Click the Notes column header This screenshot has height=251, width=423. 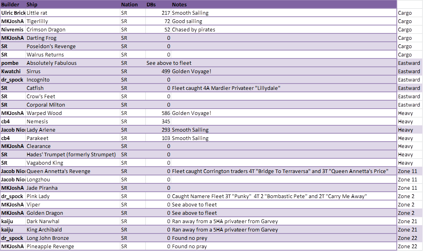[179, 4]
